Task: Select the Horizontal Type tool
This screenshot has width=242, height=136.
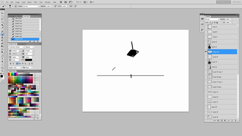Action: (x=2, y=59)
